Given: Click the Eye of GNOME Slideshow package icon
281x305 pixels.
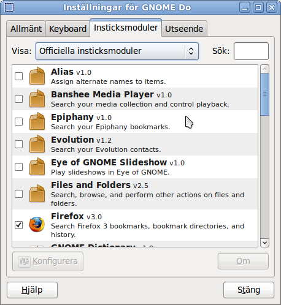Looking at the screenshot, I should [x=37, y=167].
